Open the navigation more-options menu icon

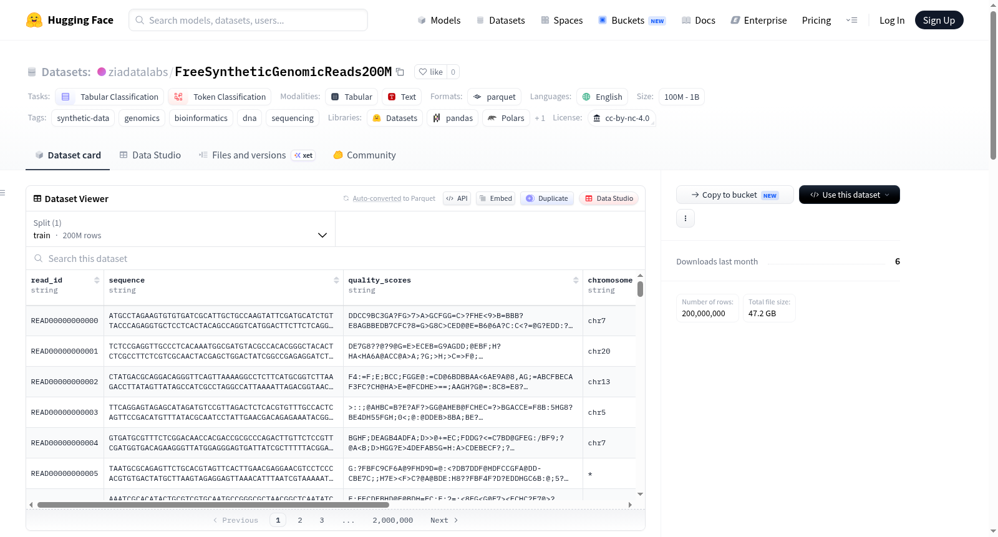(851, 20)
